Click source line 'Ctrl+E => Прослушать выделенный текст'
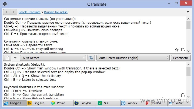Screen dimensions: 194x109 [36, 34]
